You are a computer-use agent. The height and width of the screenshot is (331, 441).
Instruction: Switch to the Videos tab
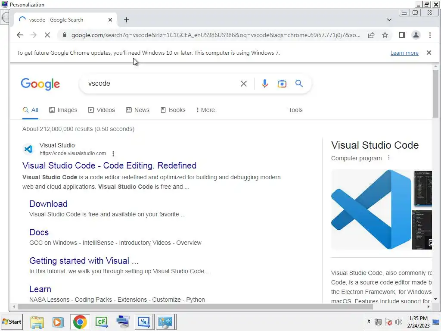102,110
